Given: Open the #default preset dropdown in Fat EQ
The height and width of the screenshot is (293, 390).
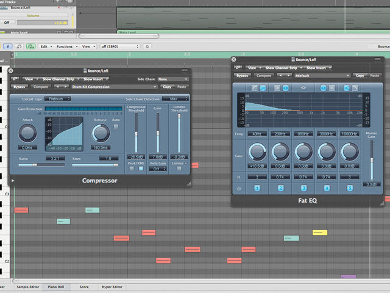Looking at the screenshot, I should click(322, 75).
